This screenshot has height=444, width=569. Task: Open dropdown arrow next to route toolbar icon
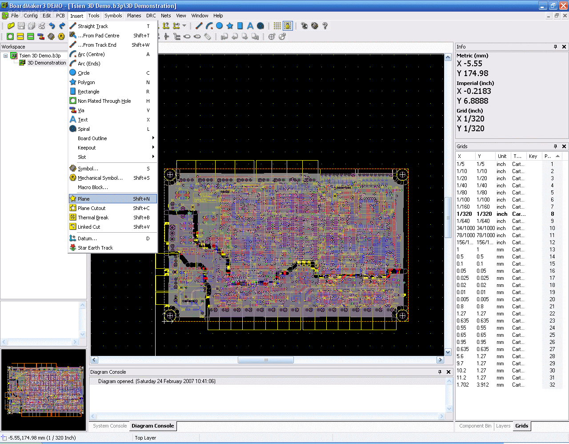(184, 26)
